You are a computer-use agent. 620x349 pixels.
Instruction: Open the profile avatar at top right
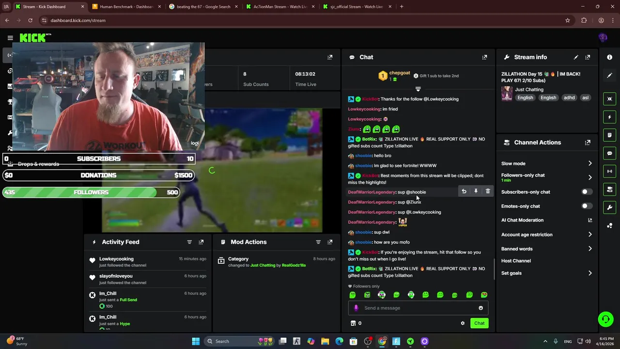pyautogui.click(x=603, y=38)
